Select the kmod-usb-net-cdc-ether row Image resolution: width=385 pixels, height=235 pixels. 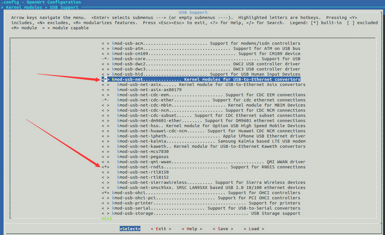click(x=204, y=100)
